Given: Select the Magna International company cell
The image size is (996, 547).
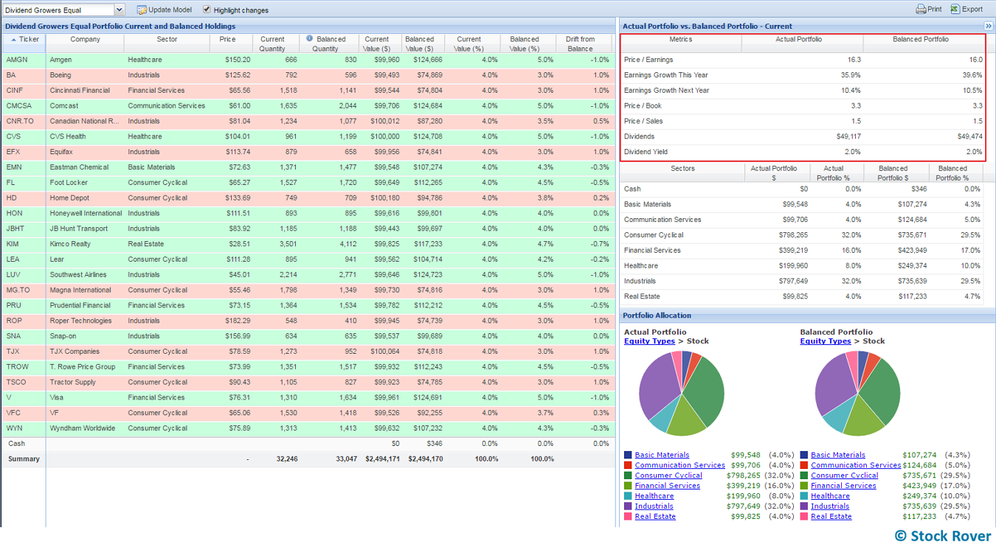Looking at the screenshot, I should pos(85,290).
